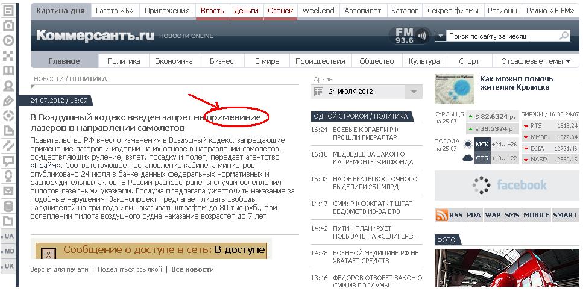Click the webcam icon in the sidebar
The height and width of the screenshot is (297, 583).
8,176
